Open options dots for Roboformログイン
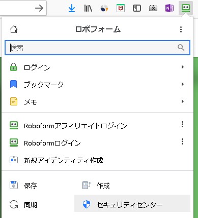Viewport: 198px width, 218px height. pos(182,141)
